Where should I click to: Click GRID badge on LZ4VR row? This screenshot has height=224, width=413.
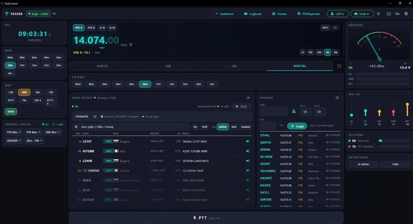[x=108, y=161]
